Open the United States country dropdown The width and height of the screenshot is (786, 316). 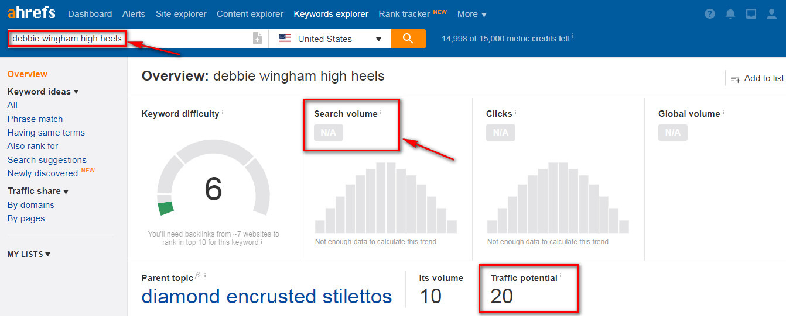pos(330,39)
